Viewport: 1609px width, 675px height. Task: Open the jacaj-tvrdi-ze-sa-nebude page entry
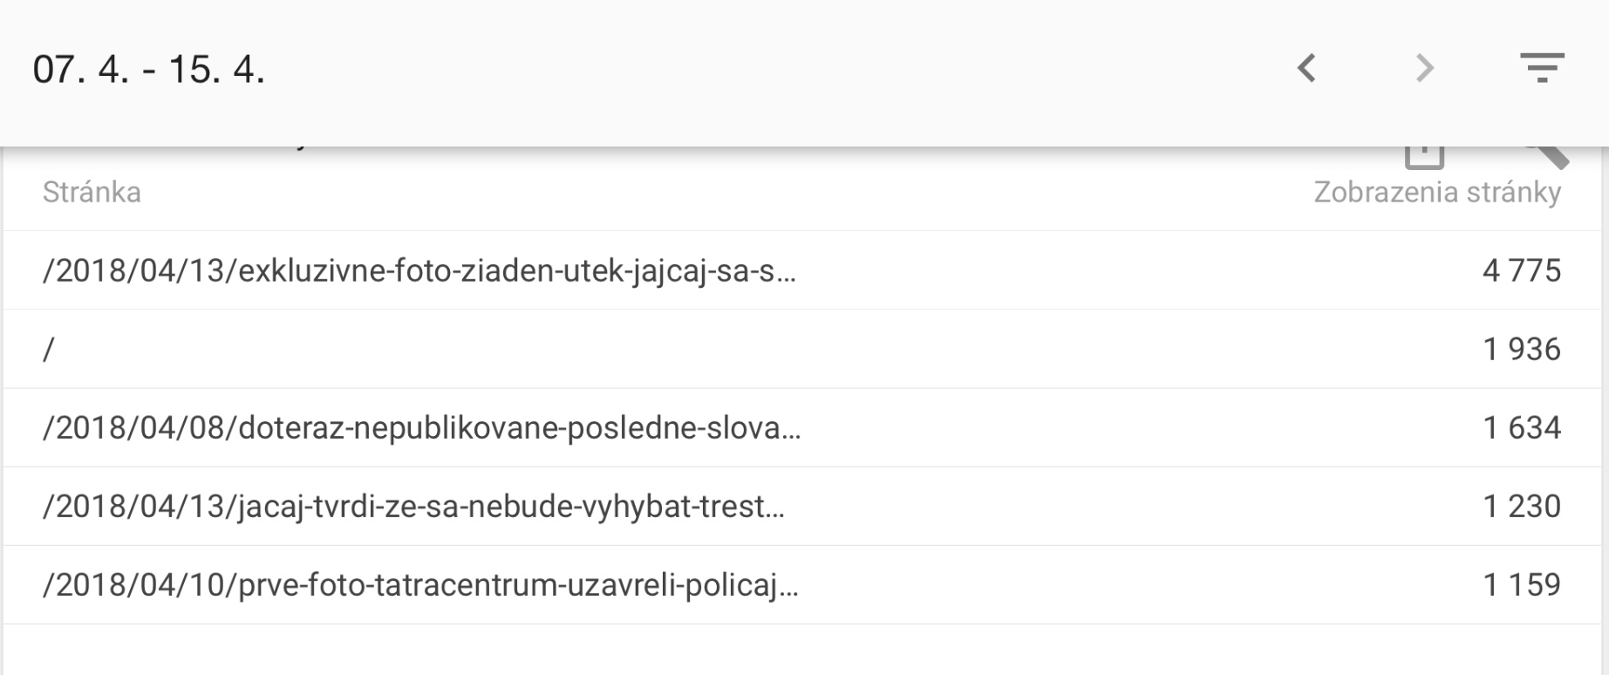point(413,507)
